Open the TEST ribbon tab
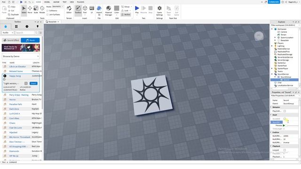Image resolution: width=301 pixels, height=169 pixels. pos(64,2)
